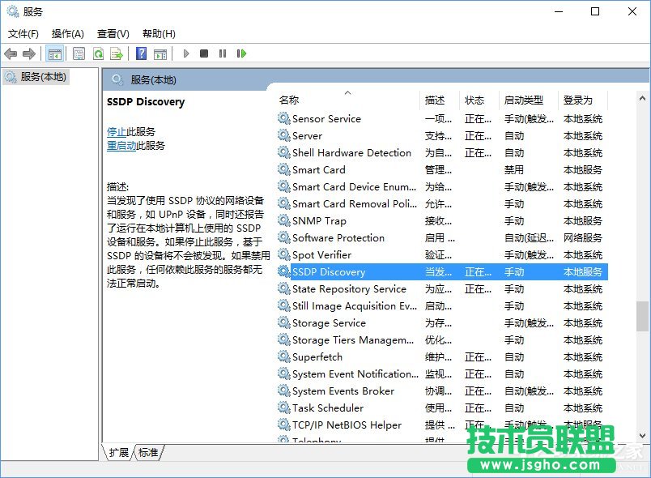Stop the service using the stop icon
This screenshot has height=478, width=651.
click(204, 53)
